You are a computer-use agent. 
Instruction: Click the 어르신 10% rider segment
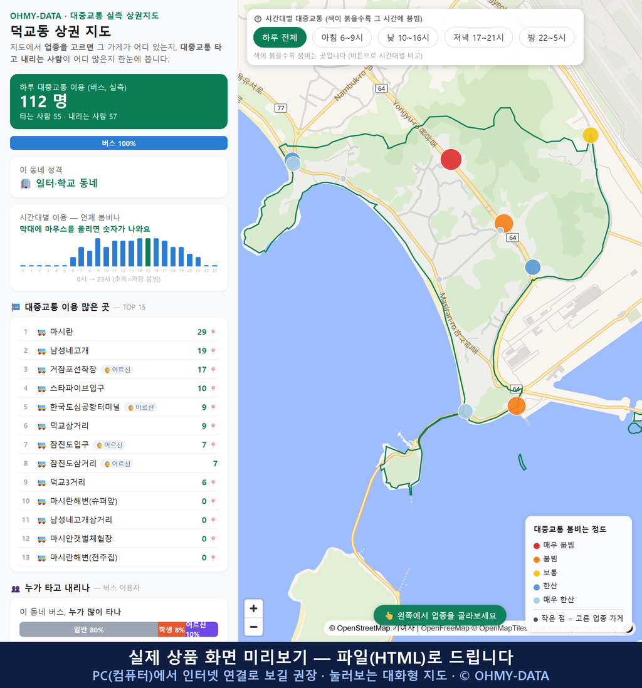click(x=201, y=630)
